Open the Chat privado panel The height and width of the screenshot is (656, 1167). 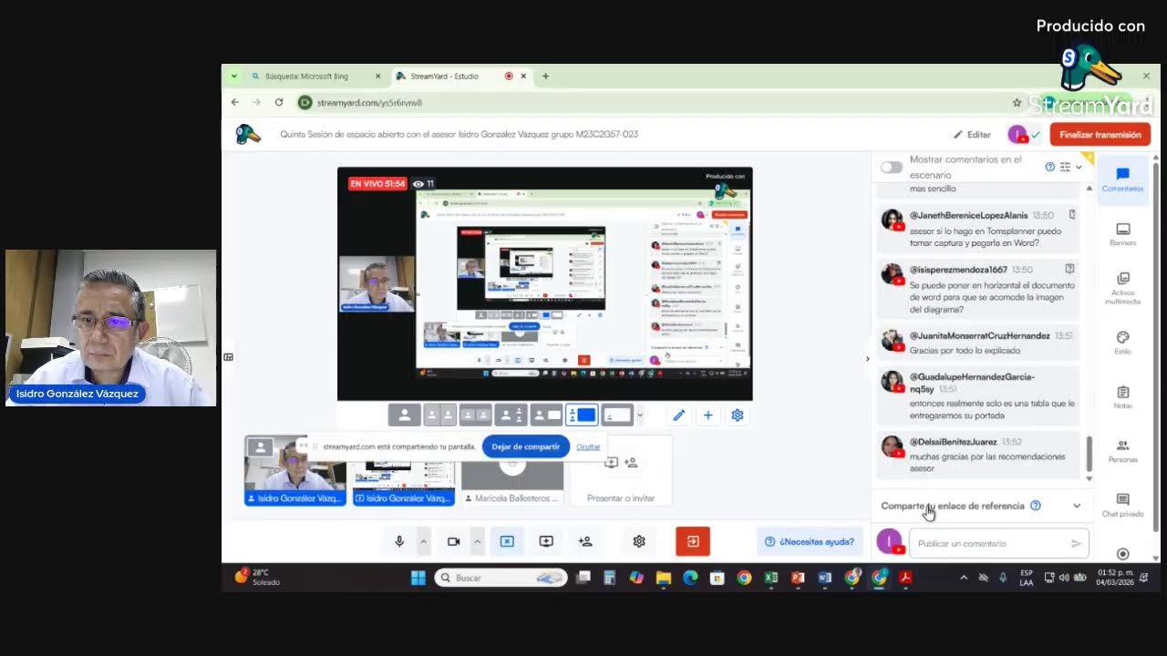[1122, 505]
